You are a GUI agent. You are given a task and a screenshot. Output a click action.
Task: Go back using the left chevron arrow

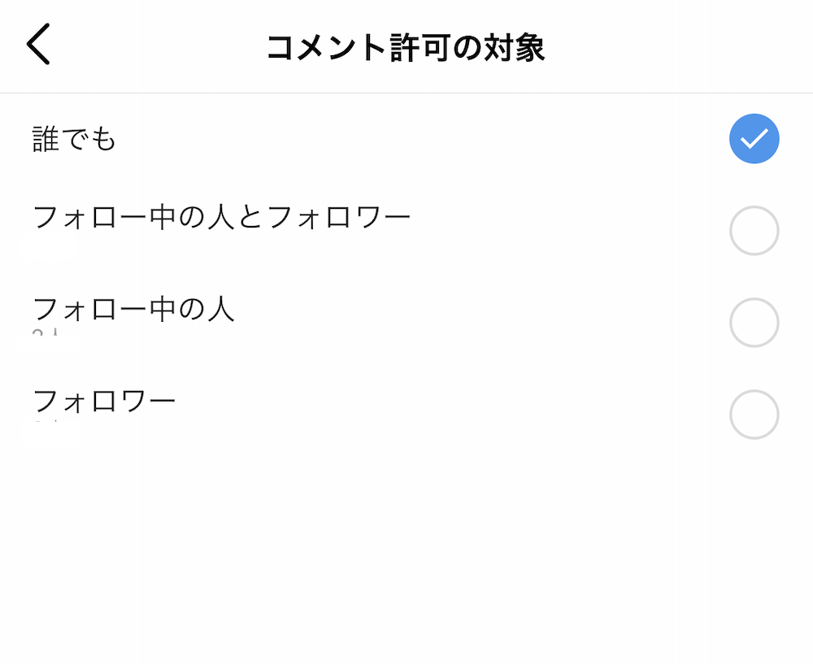(x=38, y=44)
